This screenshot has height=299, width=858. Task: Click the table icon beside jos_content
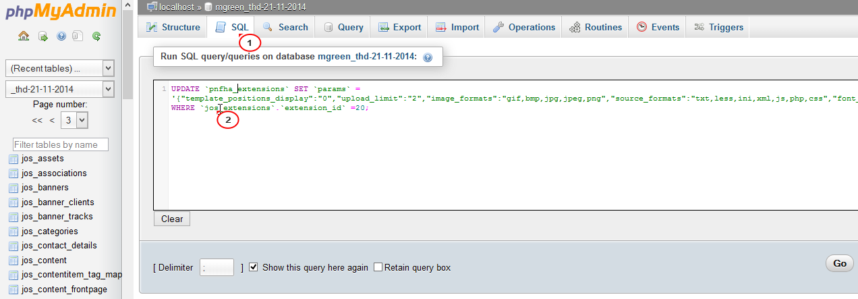click(13, 261)
